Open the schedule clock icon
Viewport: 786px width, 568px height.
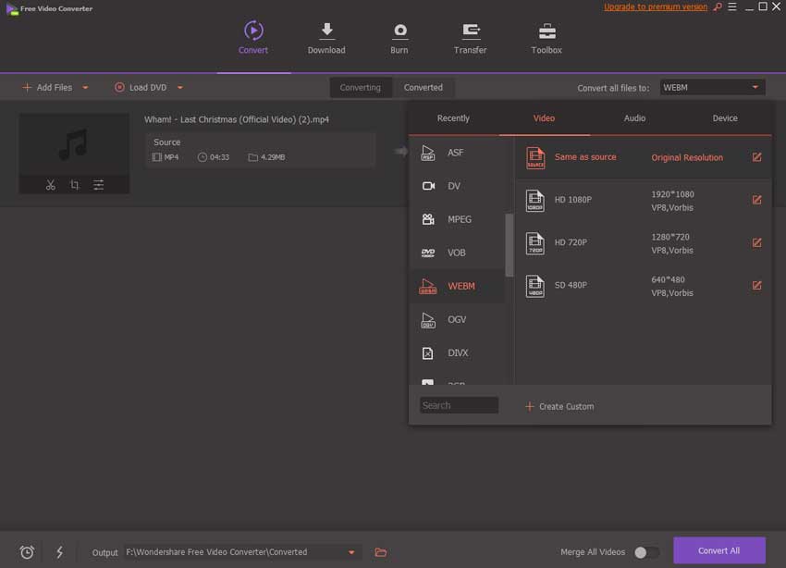coord(27,552)
